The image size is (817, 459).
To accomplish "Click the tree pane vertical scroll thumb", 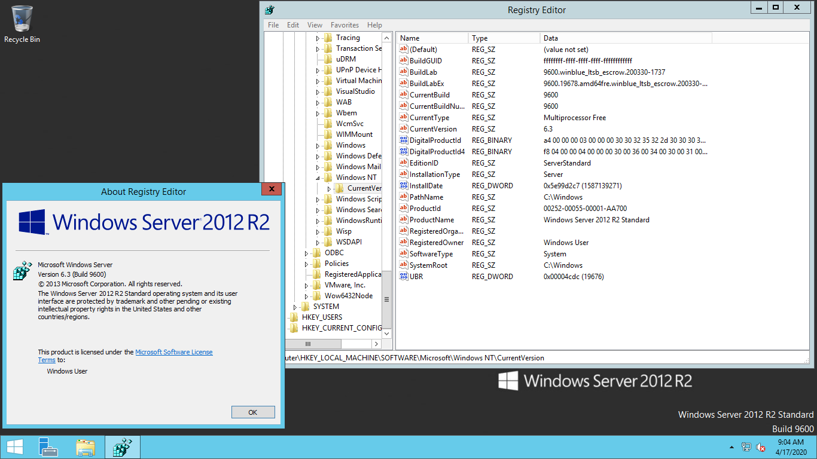I will click(x=386, y=299).
